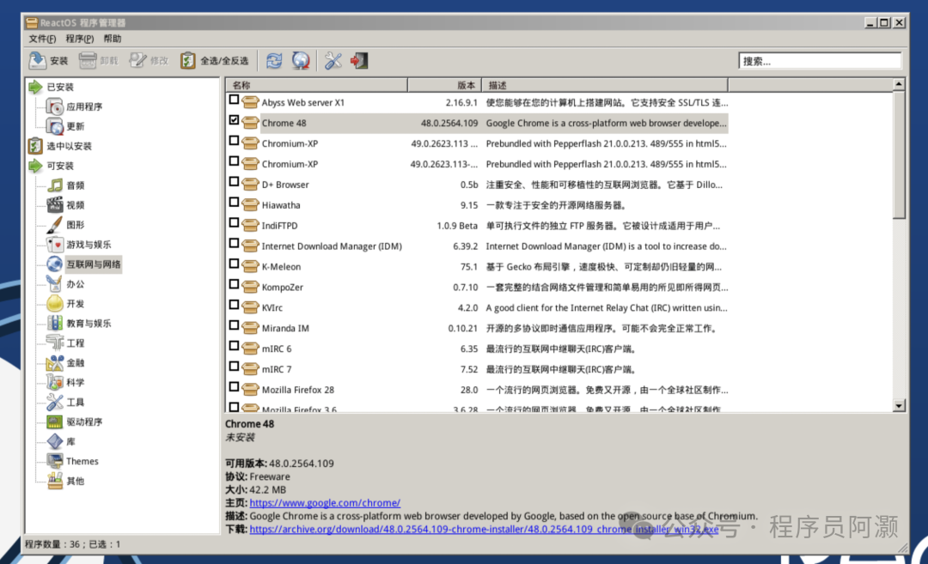Select the mIRC 6 row

pyautogui.click(x=476, y=349)
